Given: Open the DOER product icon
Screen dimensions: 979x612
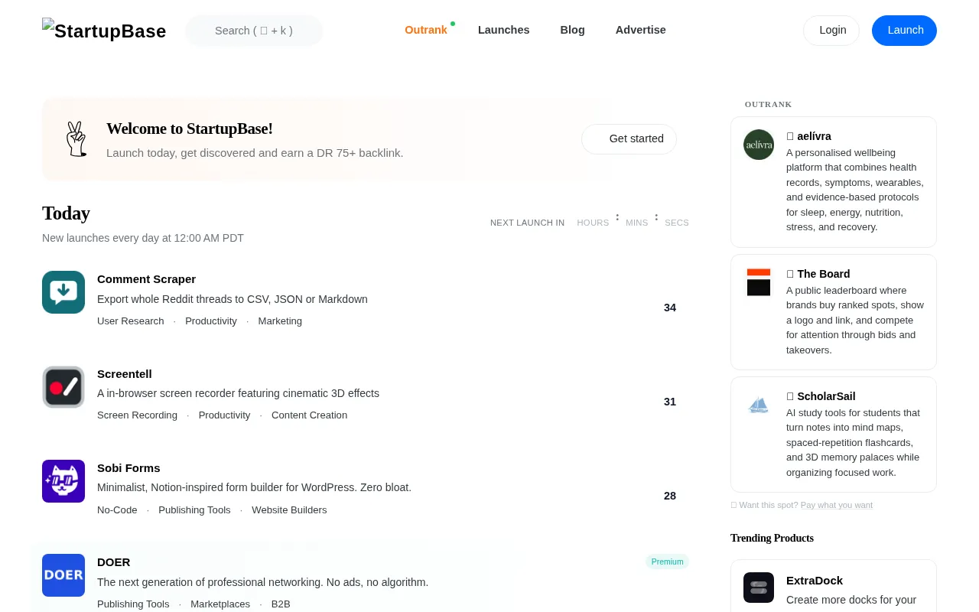Looking at the screenshot, I should (63, 575).
